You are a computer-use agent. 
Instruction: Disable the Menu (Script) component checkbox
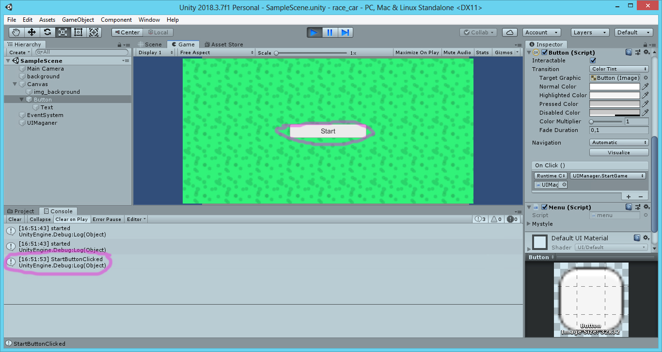pos(544,207)
